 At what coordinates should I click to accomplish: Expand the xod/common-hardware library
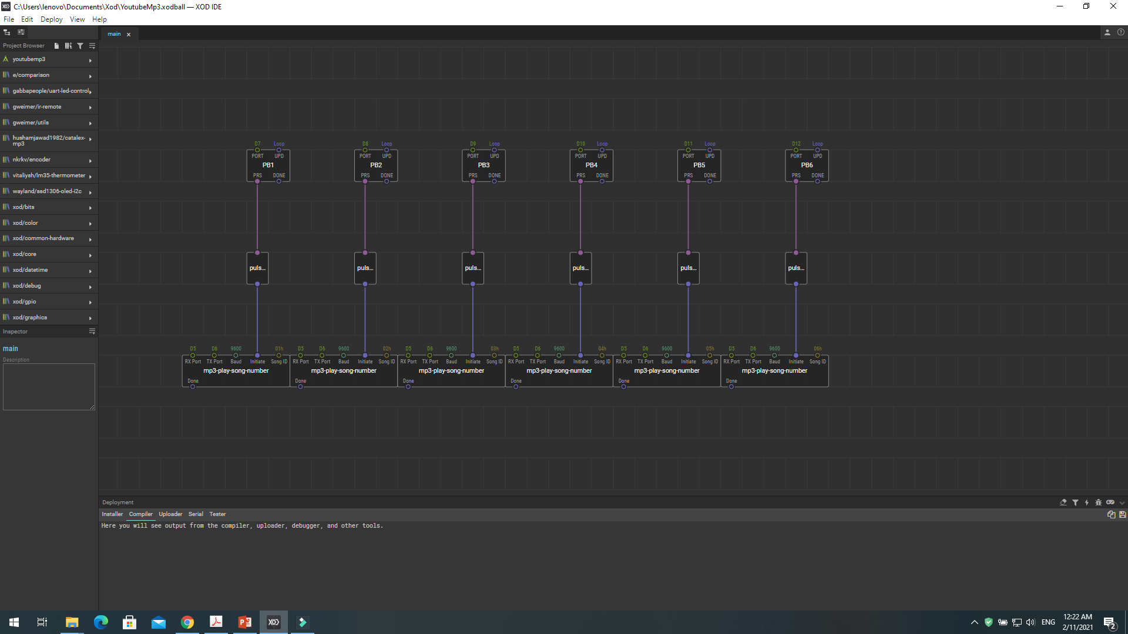pyautogui.click(x=90, y=239)
